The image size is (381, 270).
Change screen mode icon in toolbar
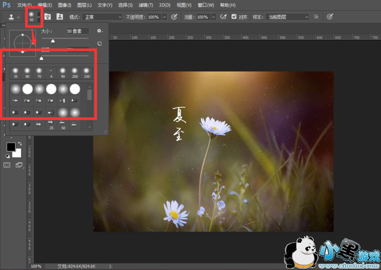(x=19, y=165)
